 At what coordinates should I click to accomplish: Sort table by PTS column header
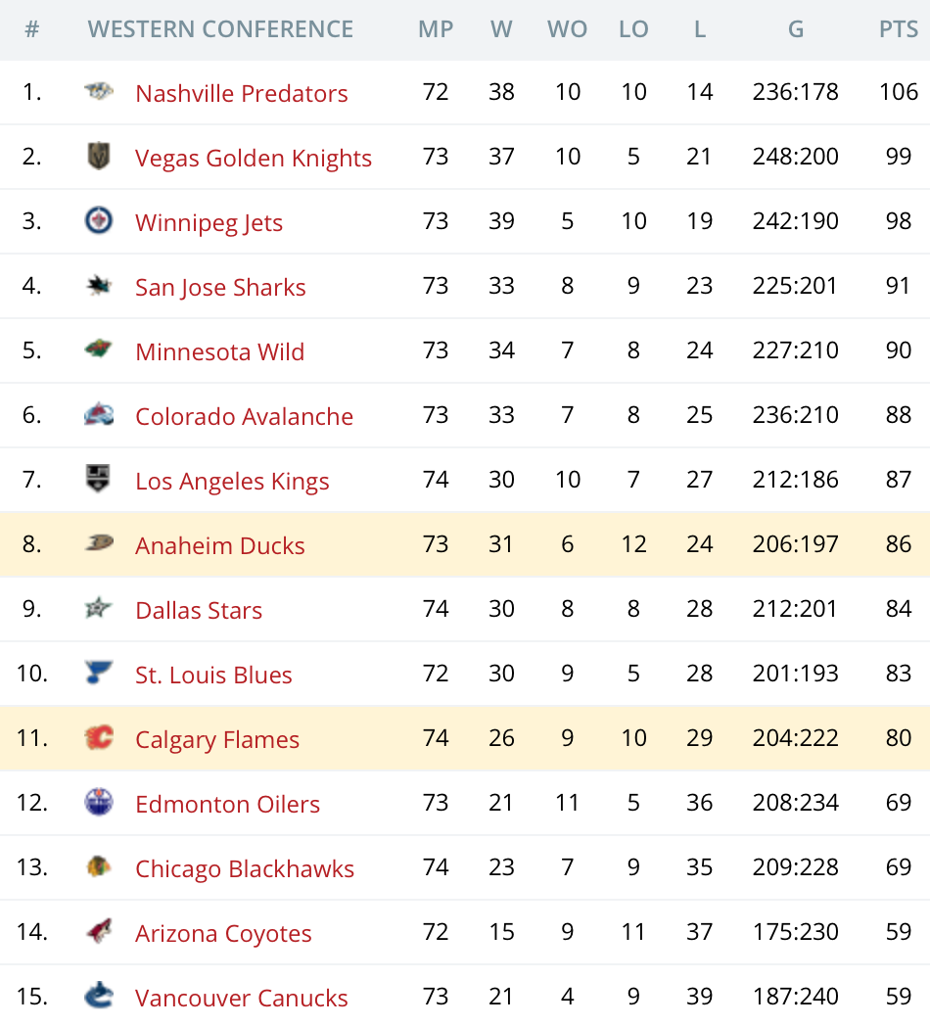click(898, 29)
